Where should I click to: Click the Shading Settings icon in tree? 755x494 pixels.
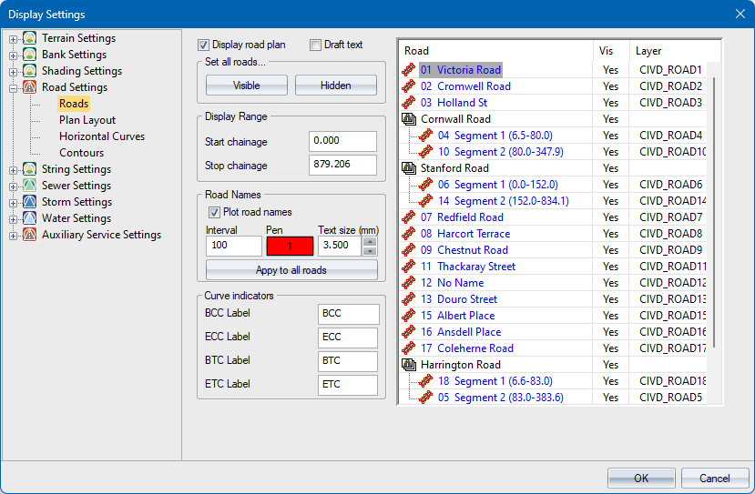[30, 71]
